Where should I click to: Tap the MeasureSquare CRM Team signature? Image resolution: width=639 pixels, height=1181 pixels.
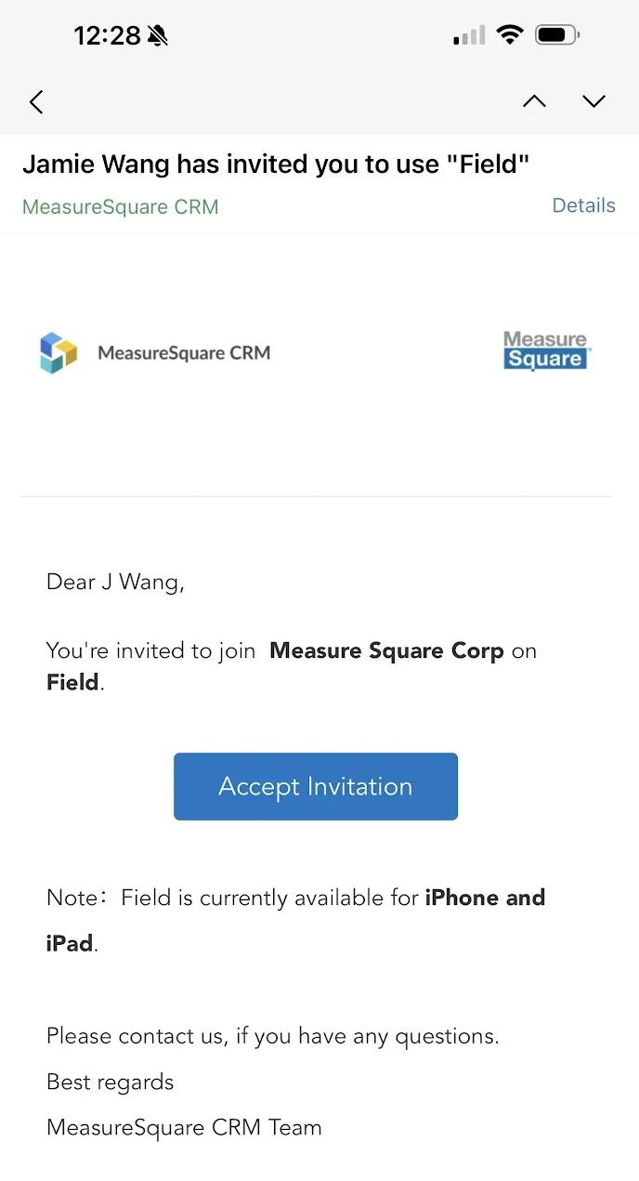[x=184, y=1127]
